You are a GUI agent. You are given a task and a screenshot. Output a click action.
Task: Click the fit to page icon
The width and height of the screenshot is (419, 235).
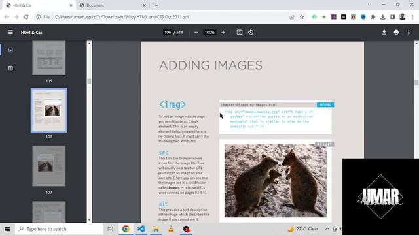[240, 32]
